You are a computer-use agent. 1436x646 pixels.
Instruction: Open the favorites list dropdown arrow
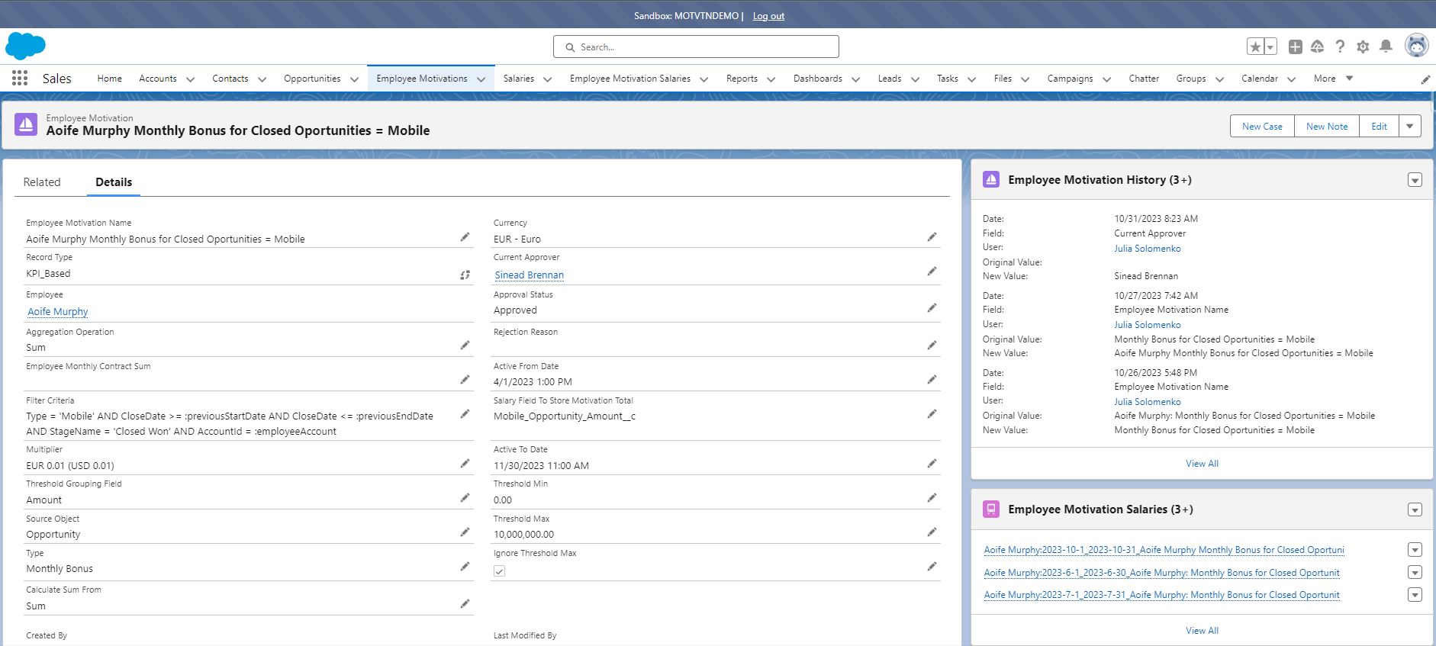click(x=1270, y=47)
